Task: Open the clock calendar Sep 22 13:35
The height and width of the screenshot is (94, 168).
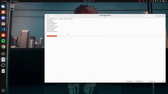Action: coord(87,1)
